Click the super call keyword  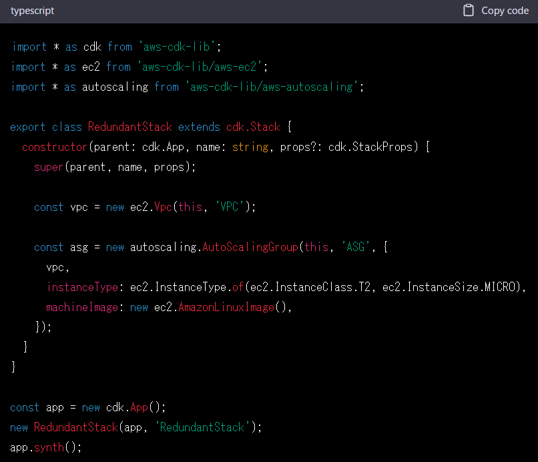[49, 167]
